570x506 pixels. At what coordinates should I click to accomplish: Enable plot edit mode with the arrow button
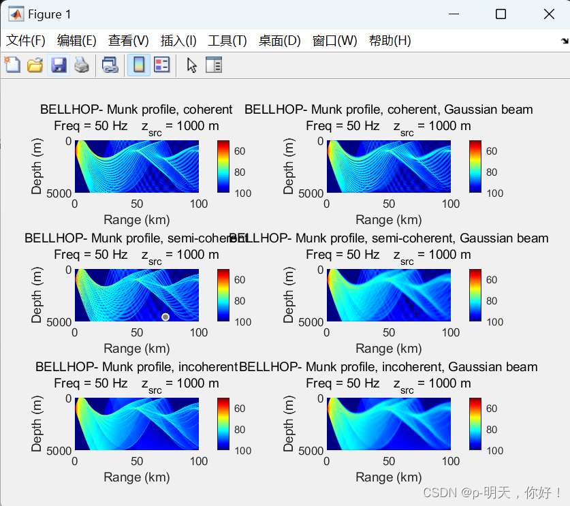coord(191,65)
